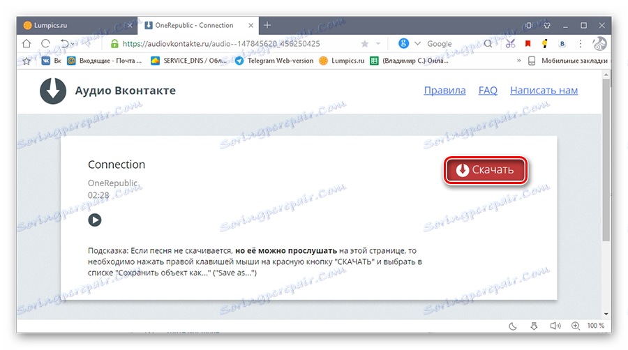Toggle night mode moon icon in status bar
The height and width of the screenshot is (350, 628).
513,326
